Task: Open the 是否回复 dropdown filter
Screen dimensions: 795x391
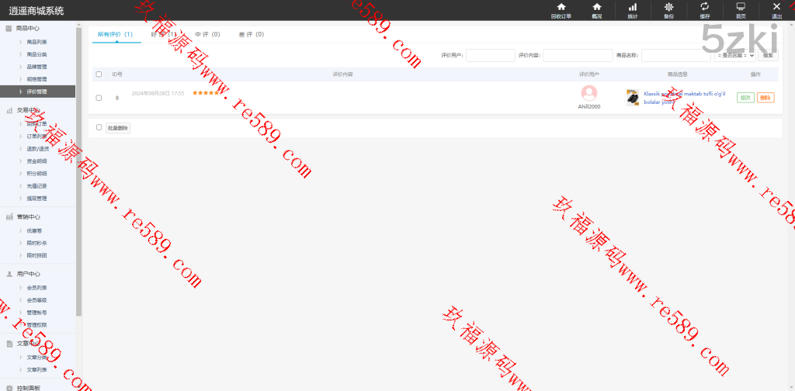Action: click(x=734, y=55)
